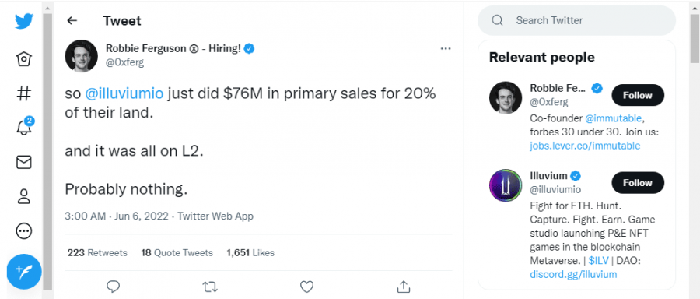
Task: Open Messages envelope icon
Action: (23, 162)
